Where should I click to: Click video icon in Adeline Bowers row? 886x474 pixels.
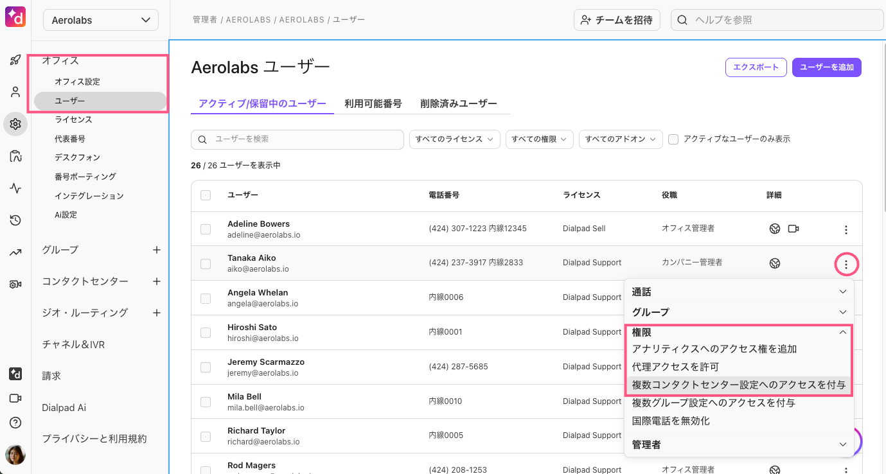coord(793,229)
